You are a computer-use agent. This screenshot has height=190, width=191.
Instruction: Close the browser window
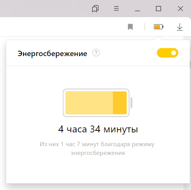[180, 9]
